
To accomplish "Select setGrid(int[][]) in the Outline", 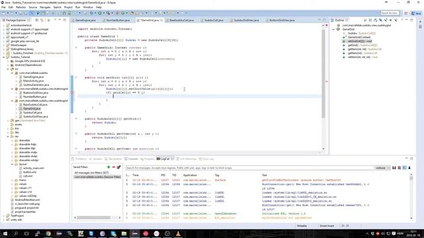I will 359,41.
